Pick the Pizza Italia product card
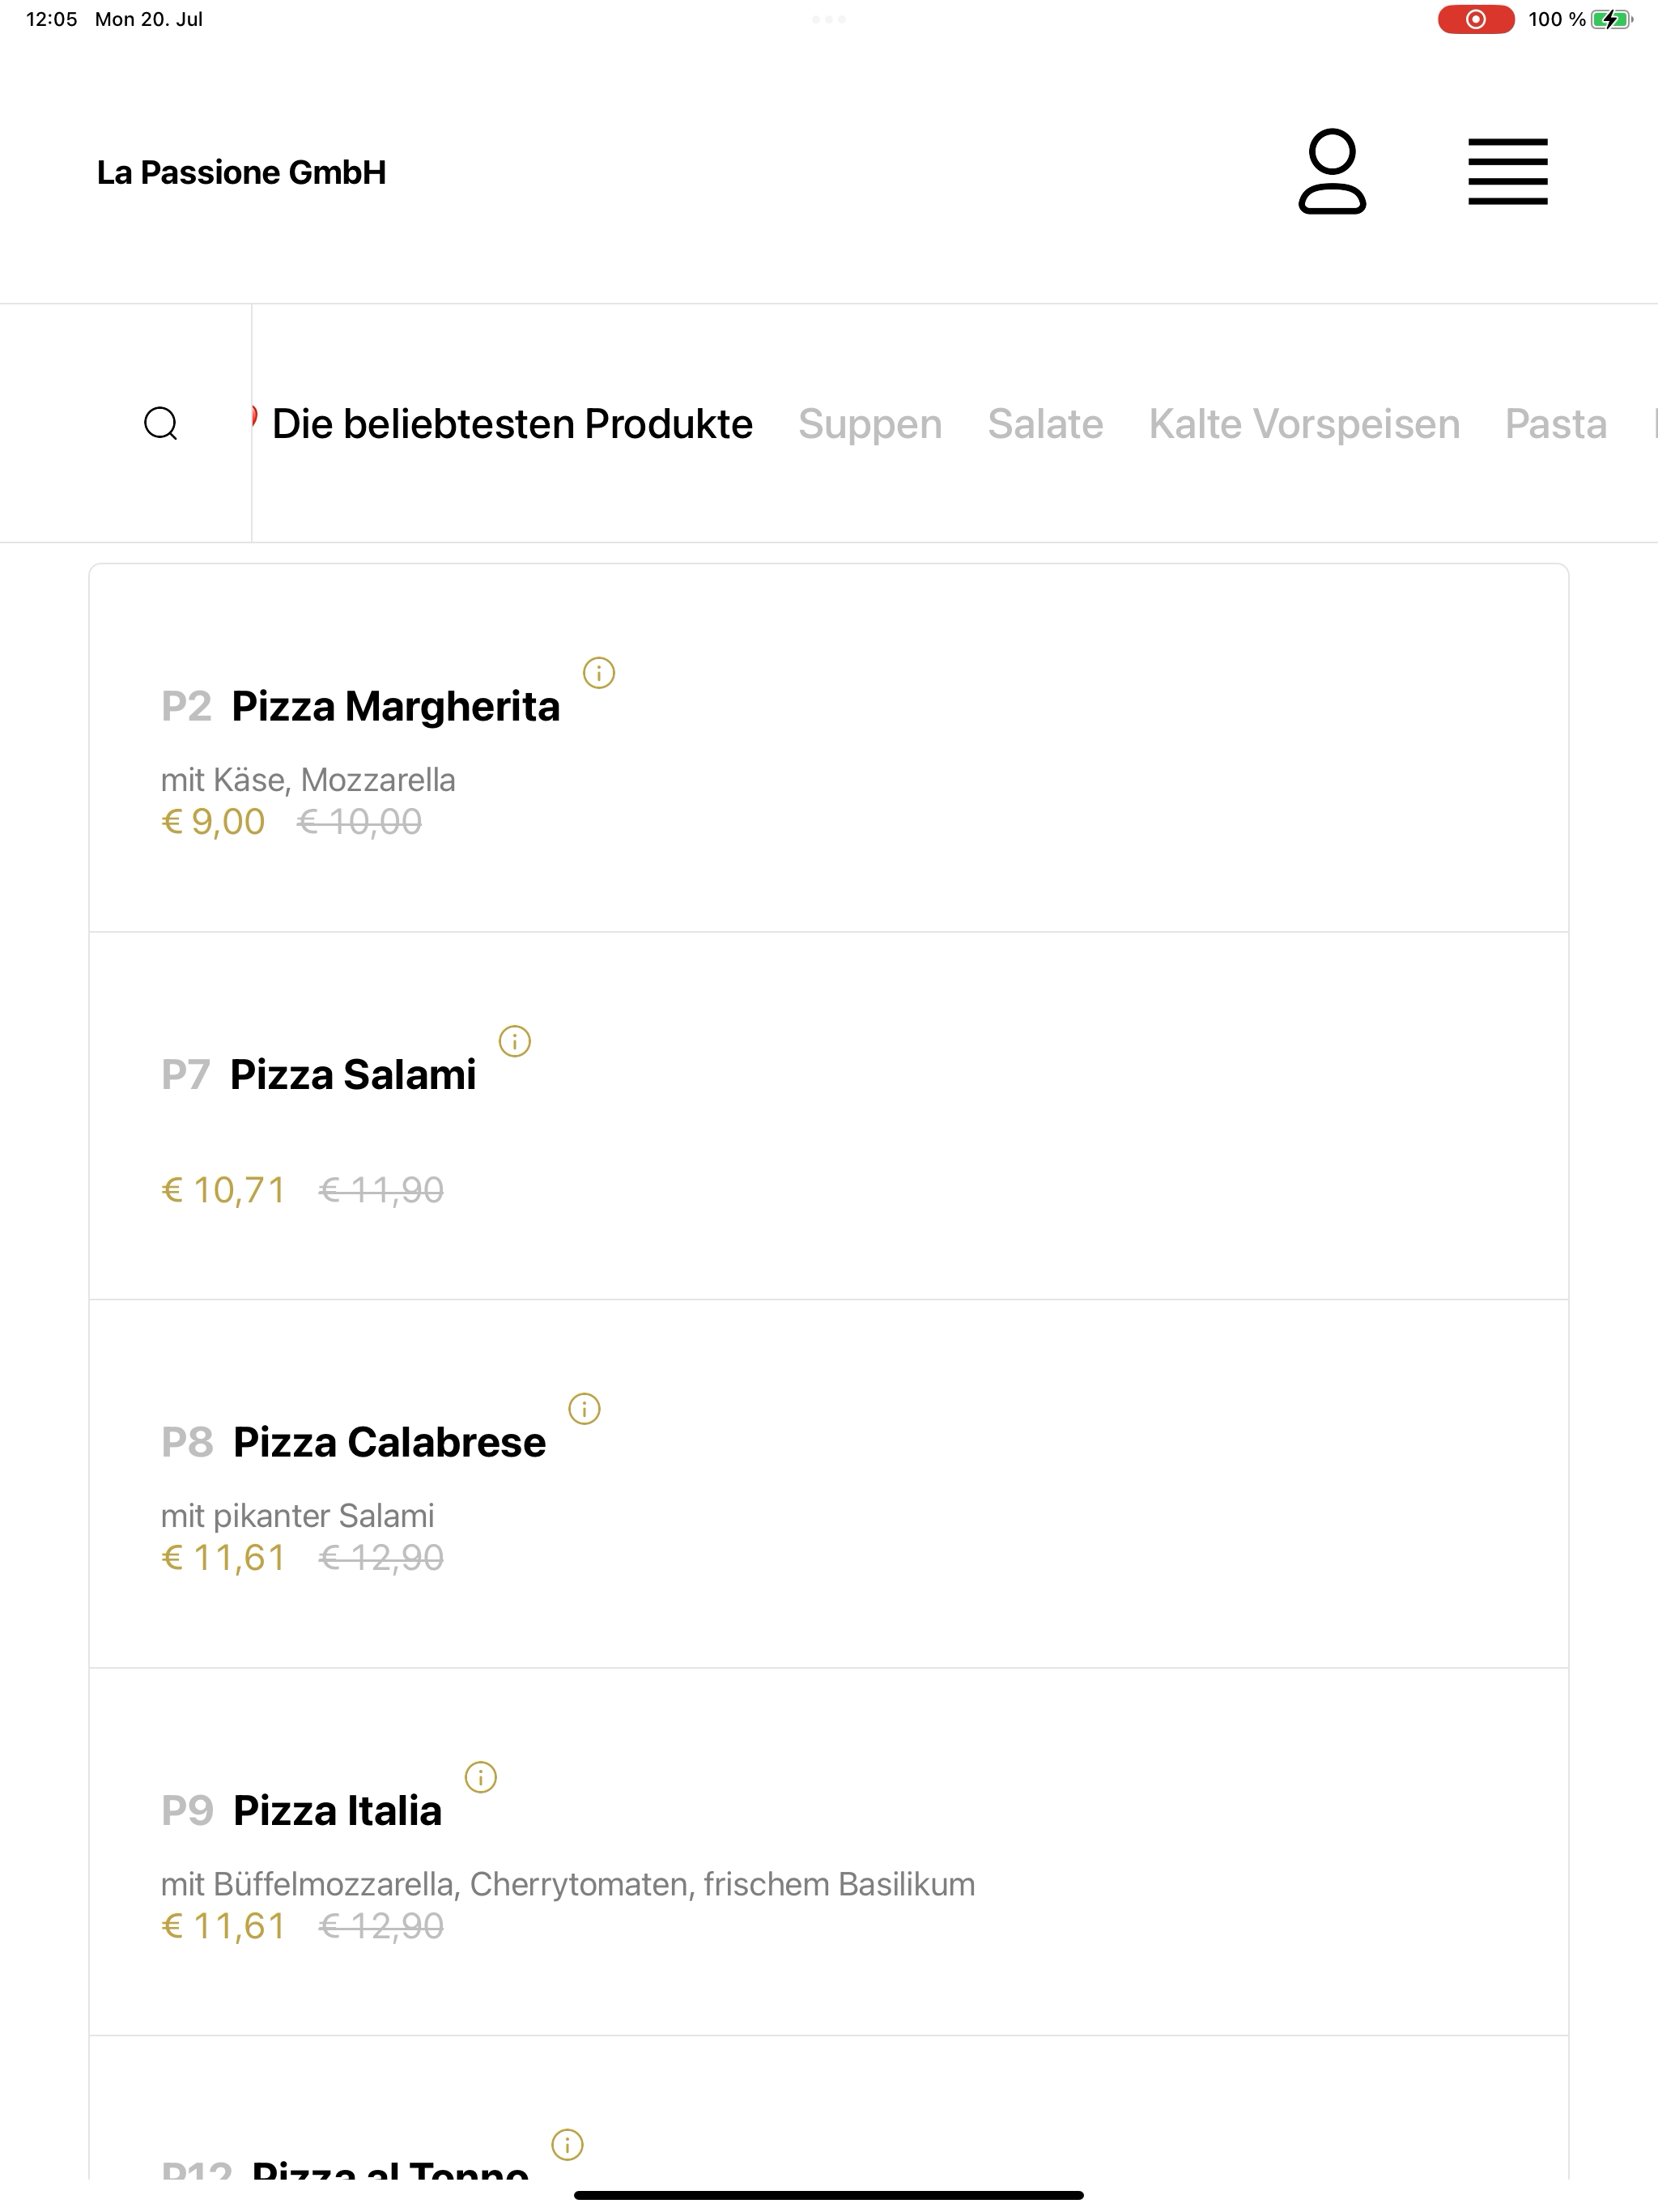Viewport: 1658px width, 2212px height. [828, 1852]
